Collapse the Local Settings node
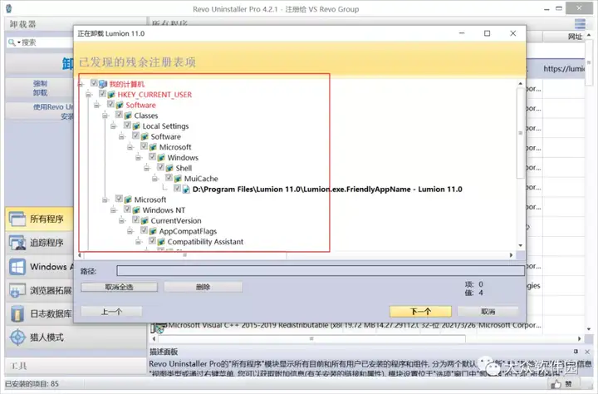 (x=114, y=126)
